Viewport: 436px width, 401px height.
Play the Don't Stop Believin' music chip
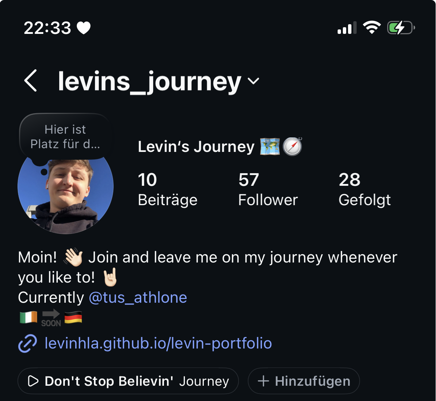tap(128, 381)
